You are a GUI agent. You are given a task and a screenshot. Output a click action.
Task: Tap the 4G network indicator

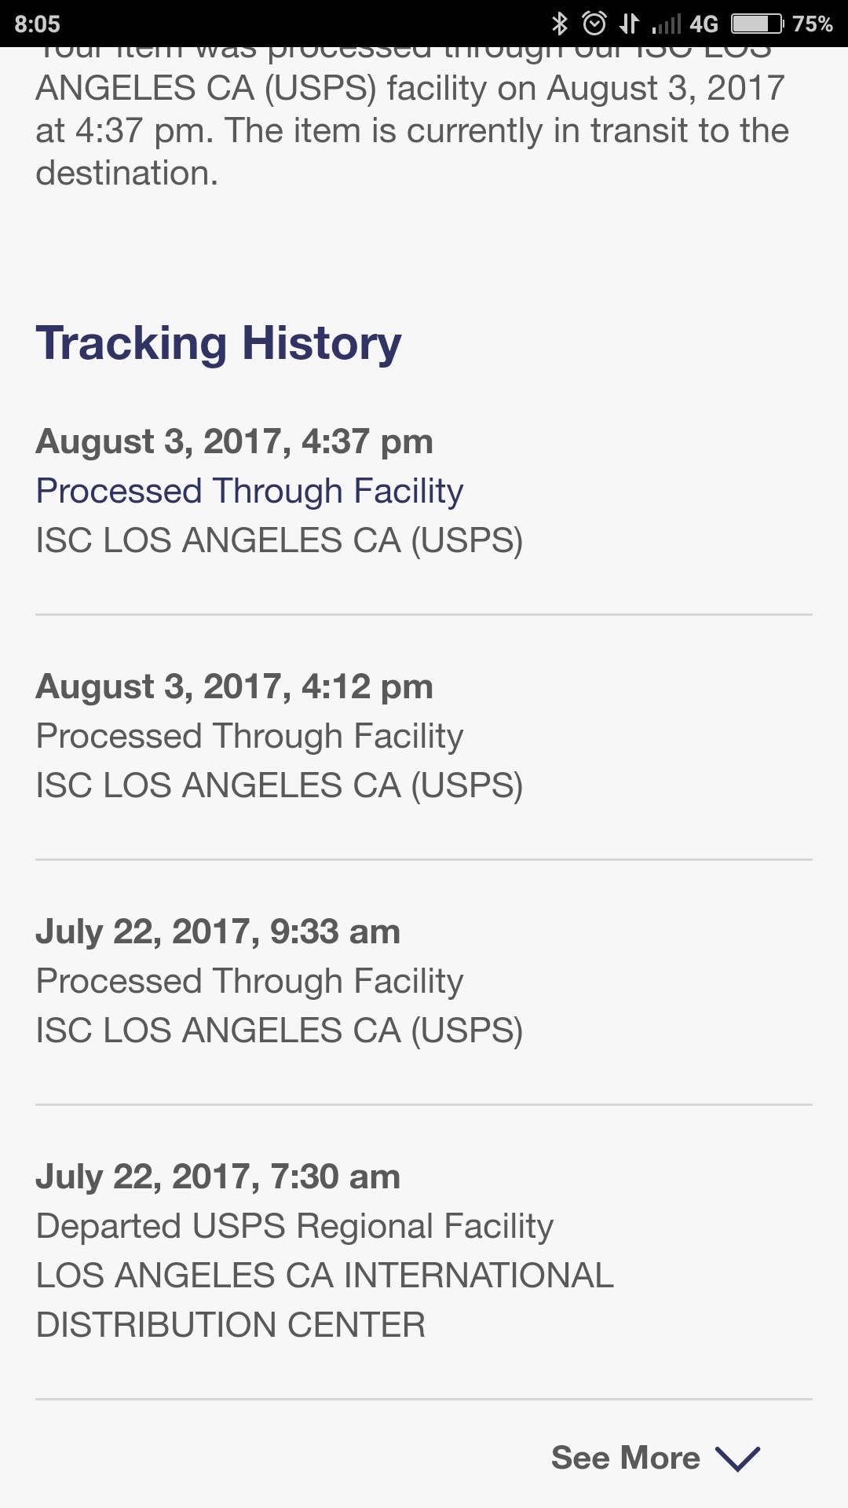click(x=704, y=24)
